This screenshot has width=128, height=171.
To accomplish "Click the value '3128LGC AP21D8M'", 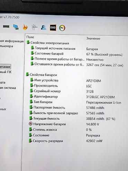I will click(x=100, y=97).
